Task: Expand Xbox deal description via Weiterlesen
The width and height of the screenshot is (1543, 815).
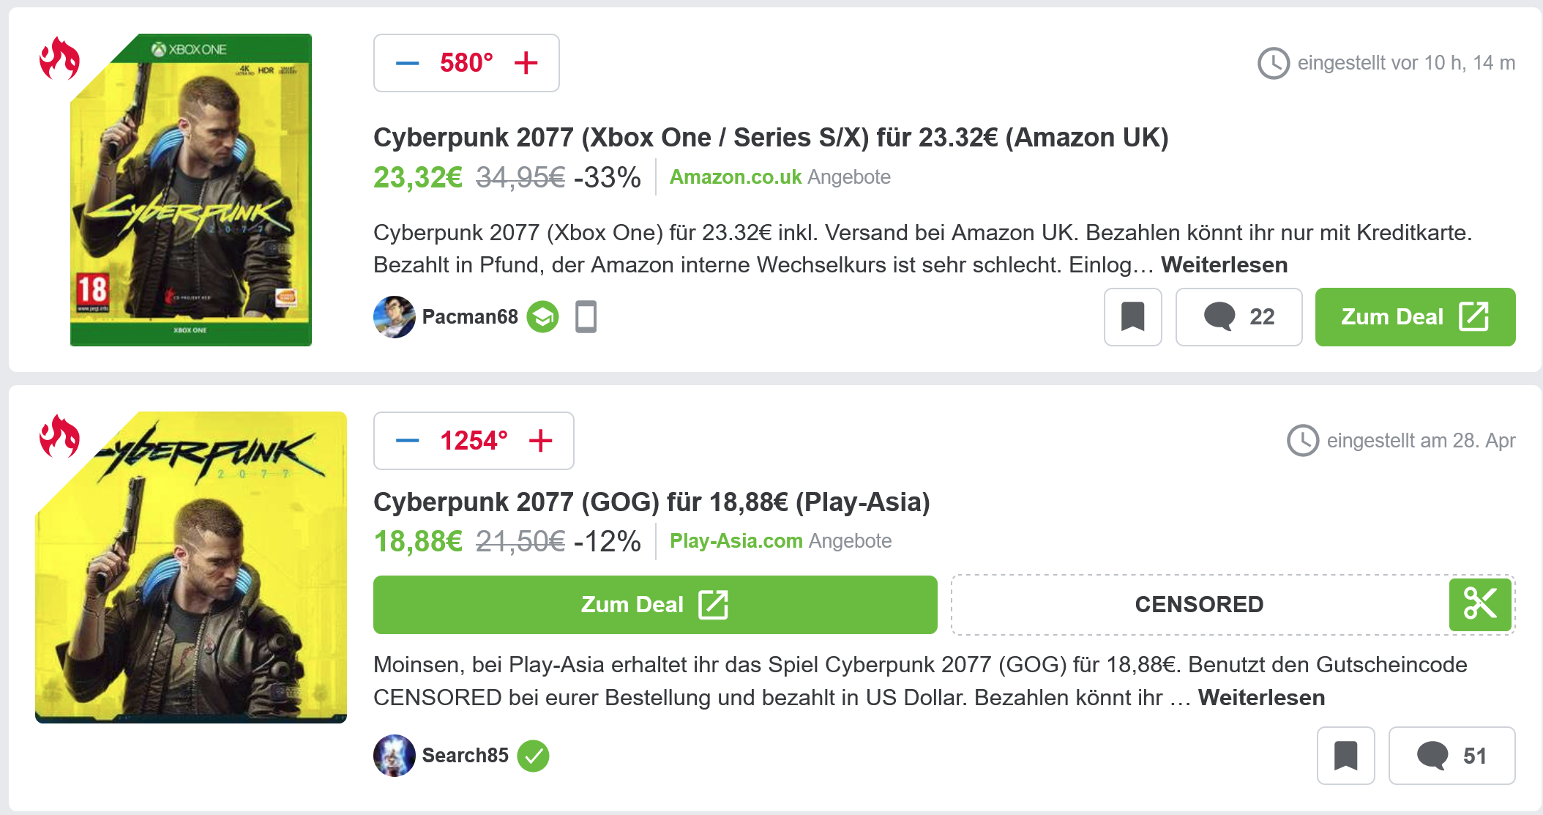Action: click(x=1224, y=265)
